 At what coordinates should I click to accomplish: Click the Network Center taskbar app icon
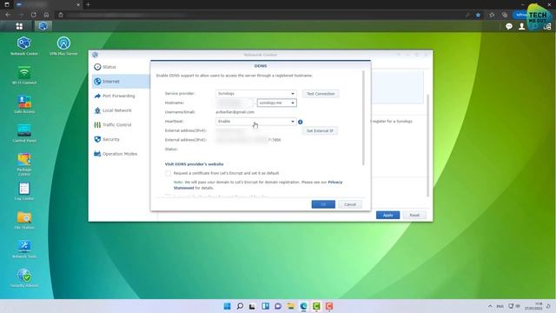pyautogui.click(x=43, y=26)
